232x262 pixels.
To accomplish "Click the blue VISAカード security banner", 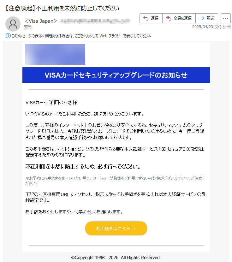I will (x=116, y=75).
